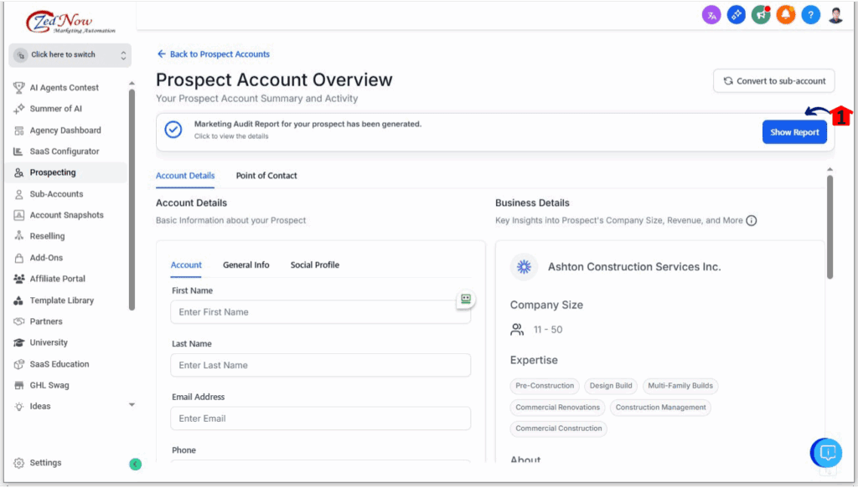Click Convert to sub-account button

pos(773,81)
